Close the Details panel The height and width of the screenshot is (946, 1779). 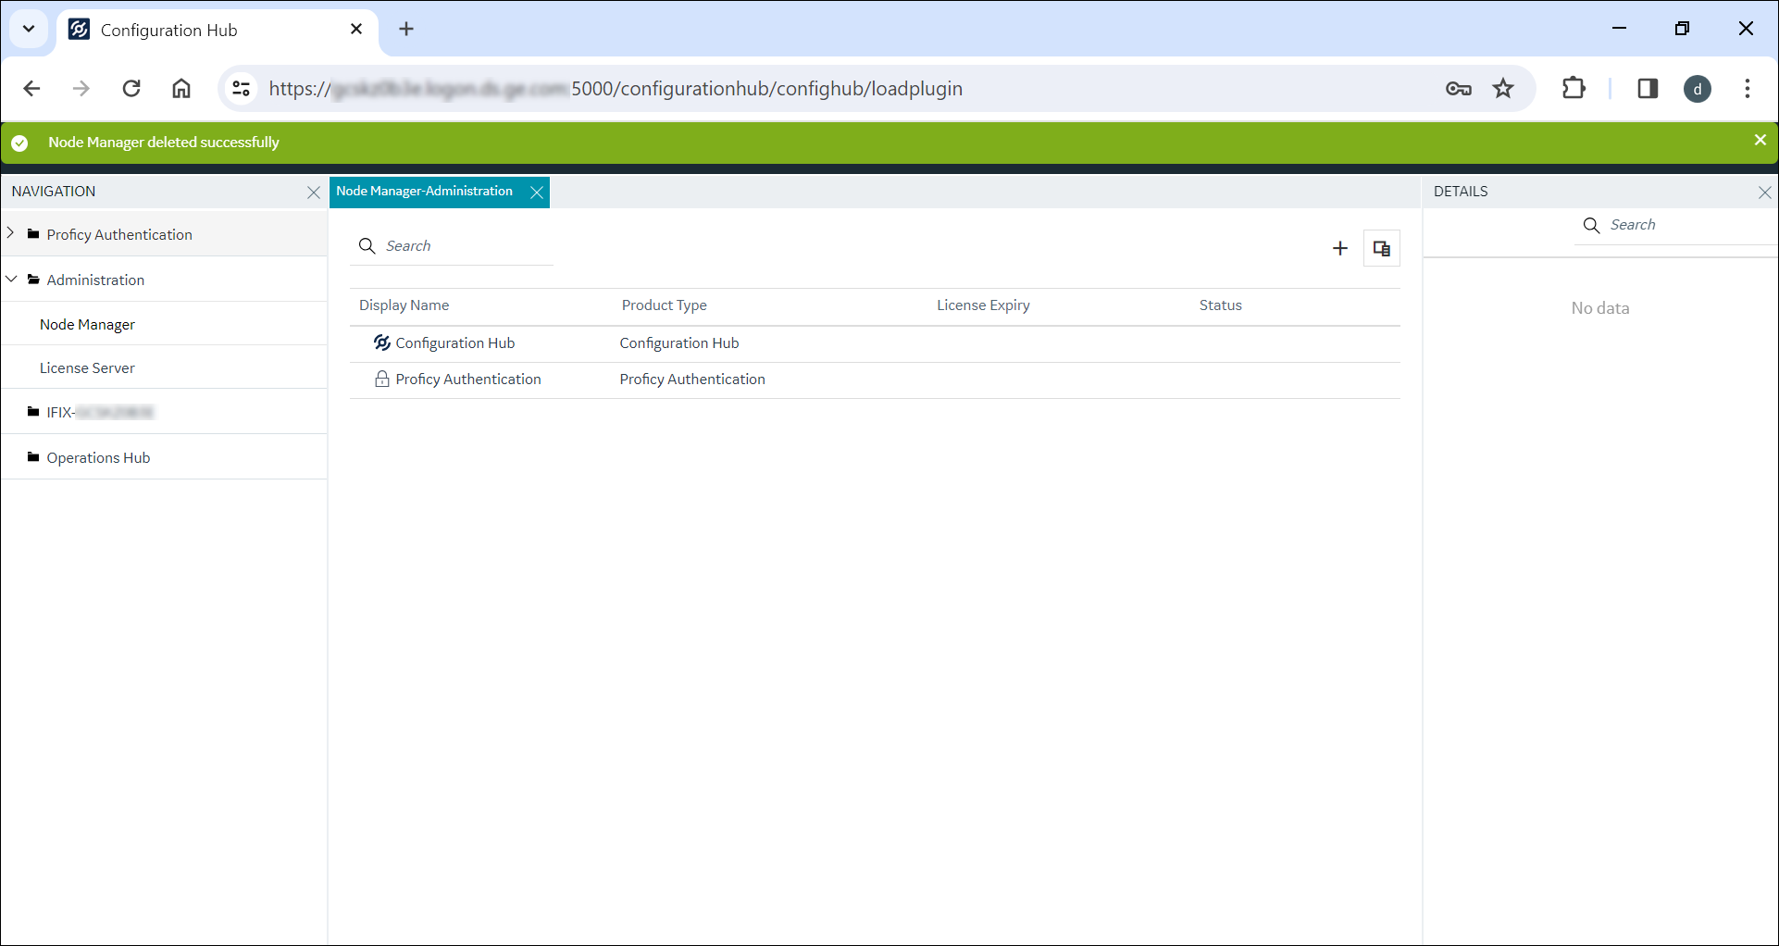coord(1764,193)
